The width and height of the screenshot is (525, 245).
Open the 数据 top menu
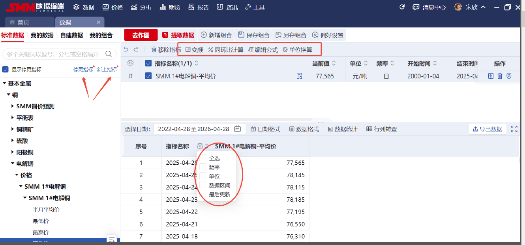click(x=84, y=7)
